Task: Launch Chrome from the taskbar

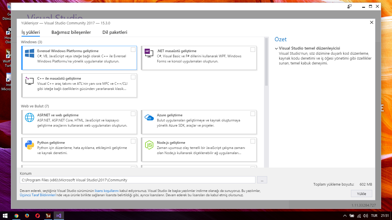Action: (16, 216)
